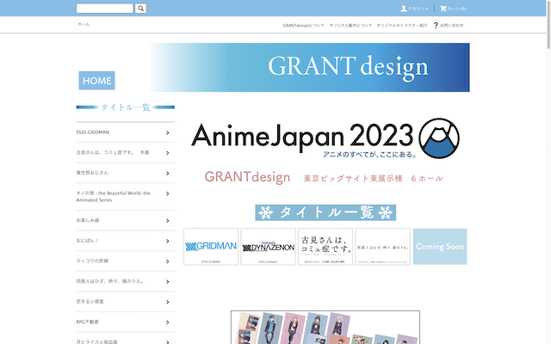Expand 同居人はひざ、時々、頭のうえ。 row chevron
The height and width of the screenshot is (344, 551).
point(168,281)
